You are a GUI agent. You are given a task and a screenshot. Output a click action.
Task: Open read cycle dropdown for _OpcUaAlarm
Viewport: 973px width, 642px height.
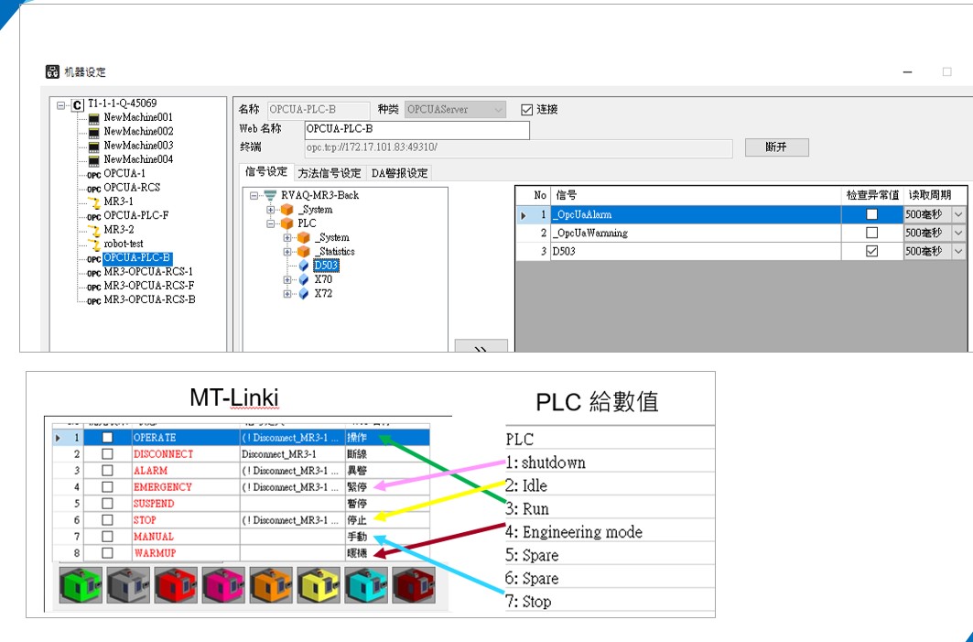tap(958, 214)
